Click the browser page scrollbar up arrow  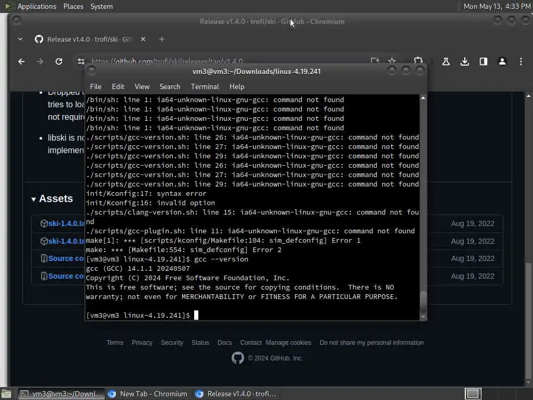coord(528,96)
